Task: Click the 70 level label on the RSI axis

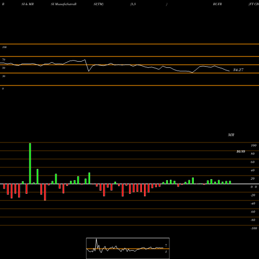Action: pyautogui.click(x=4, y=60)
